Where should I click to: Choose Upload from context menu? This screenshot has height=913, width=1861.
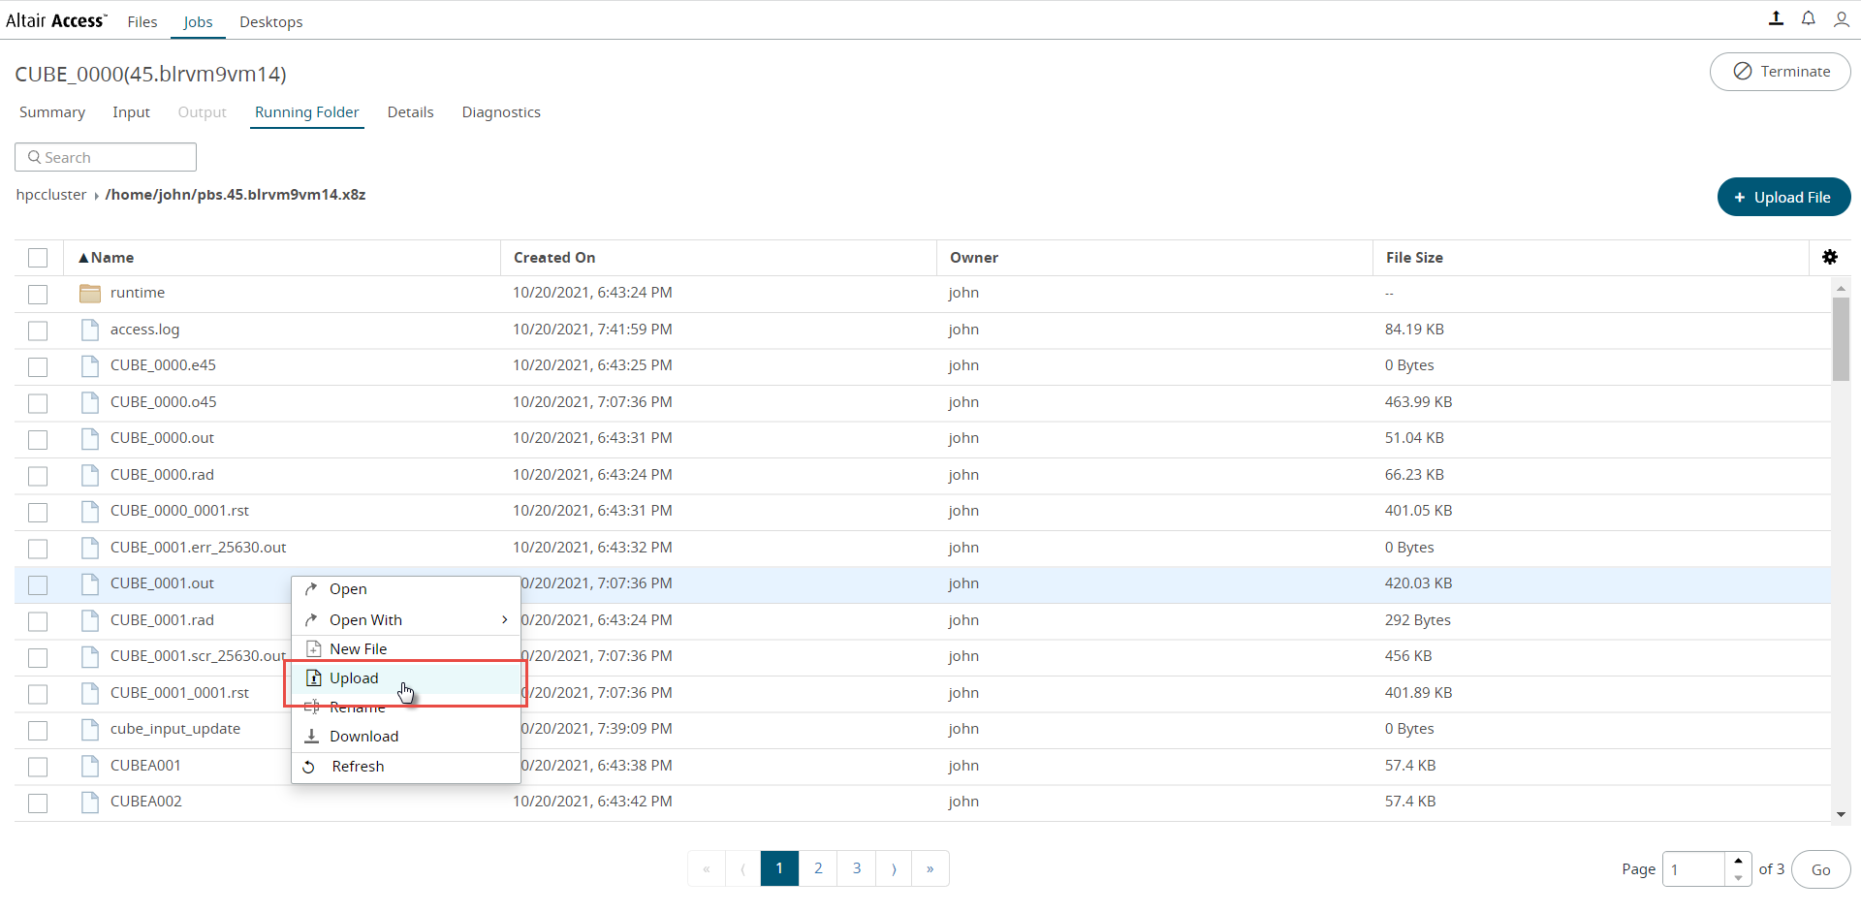(405, 678)
